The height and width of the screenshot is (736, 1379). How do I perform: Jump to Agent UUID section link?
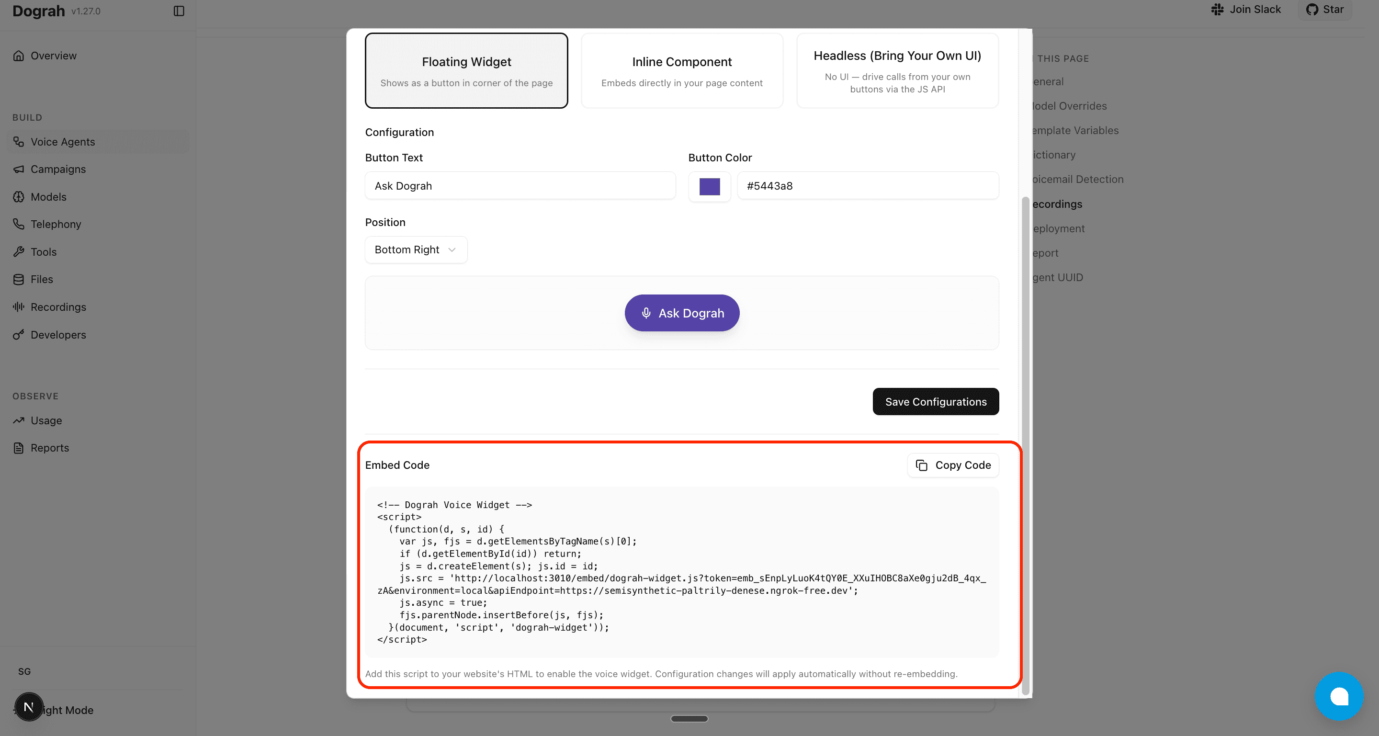[1057, 277]
